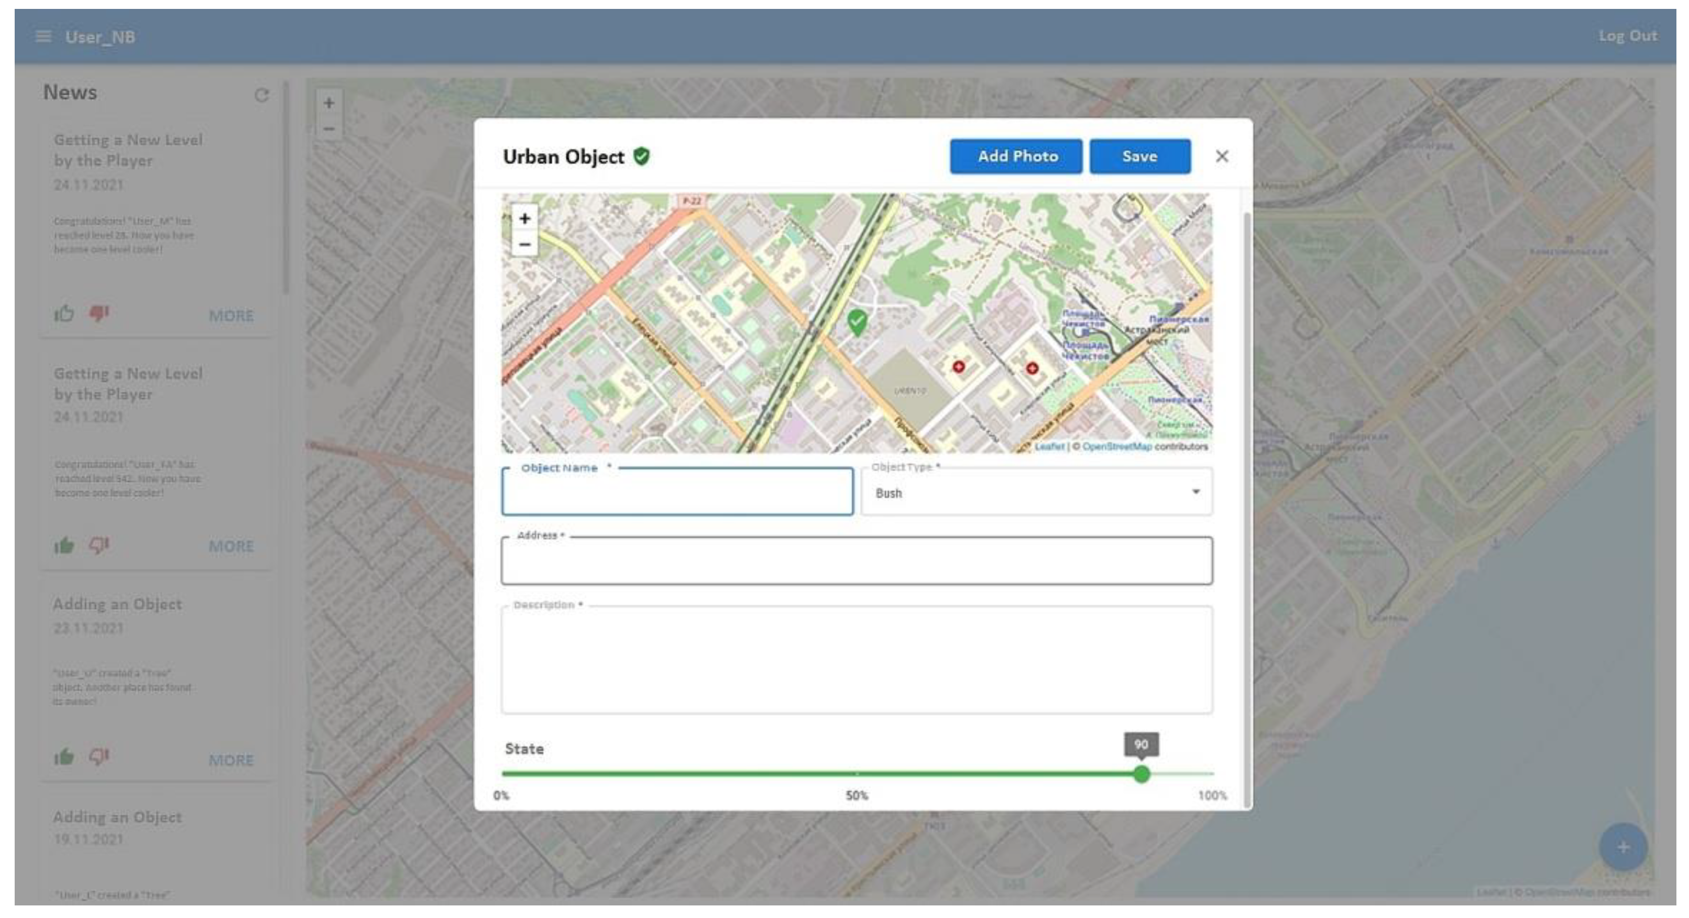Click the right red cross map marker
Screen dimensions: 1689x918
[x=1032, y=368]
